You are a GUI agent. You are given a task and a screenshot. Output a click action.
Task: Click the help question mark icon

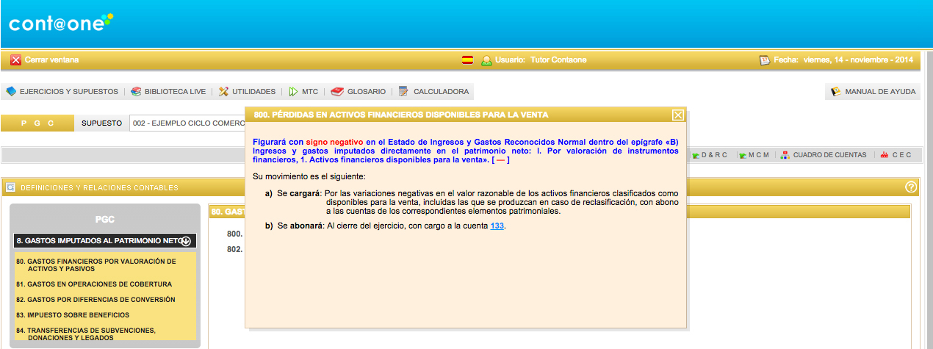point(912,187)
